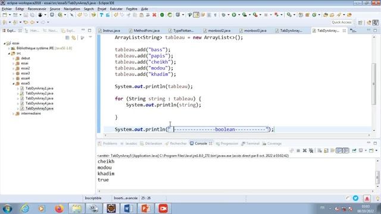This screenshot has width=381, height=214.
Task: Open the Coverage view tab
Action: tap(271, 144)
